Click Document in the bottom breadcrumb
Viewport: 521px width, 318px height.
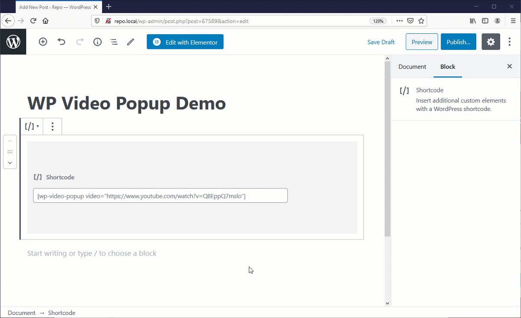click(x=22, y=313)
